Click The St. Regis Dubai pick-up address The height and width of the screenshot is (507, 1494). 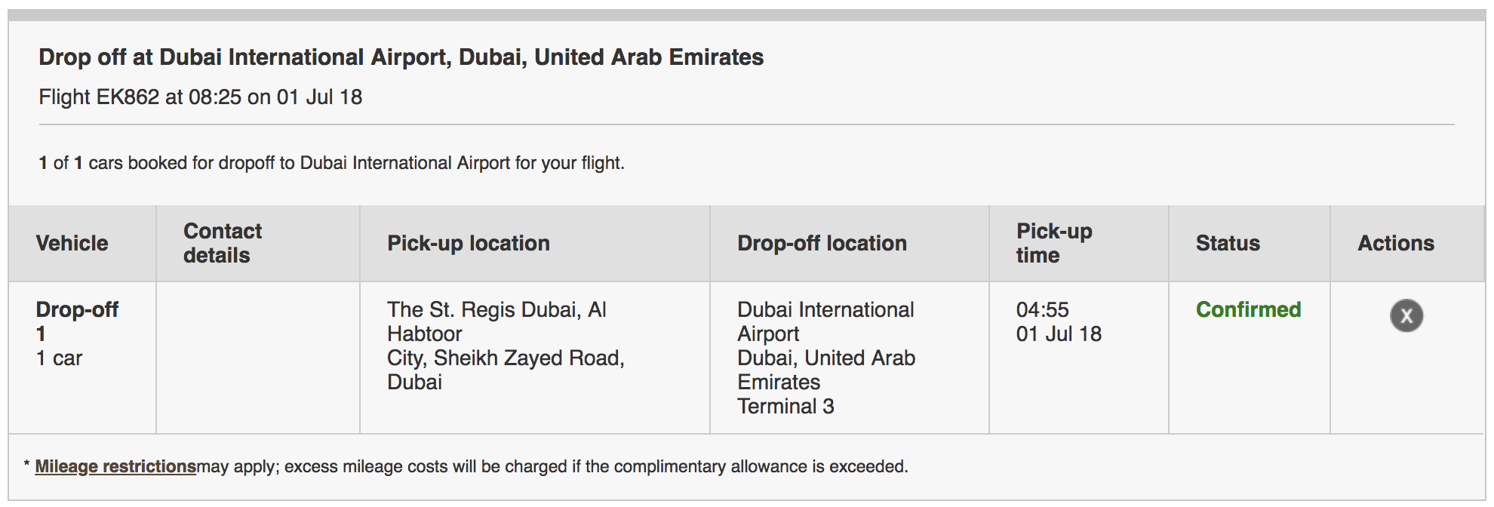coord(496,309)
